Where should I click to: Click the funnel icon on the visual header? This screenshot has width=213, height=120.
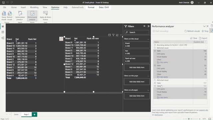pyautogui.click(x=113, y=35)
